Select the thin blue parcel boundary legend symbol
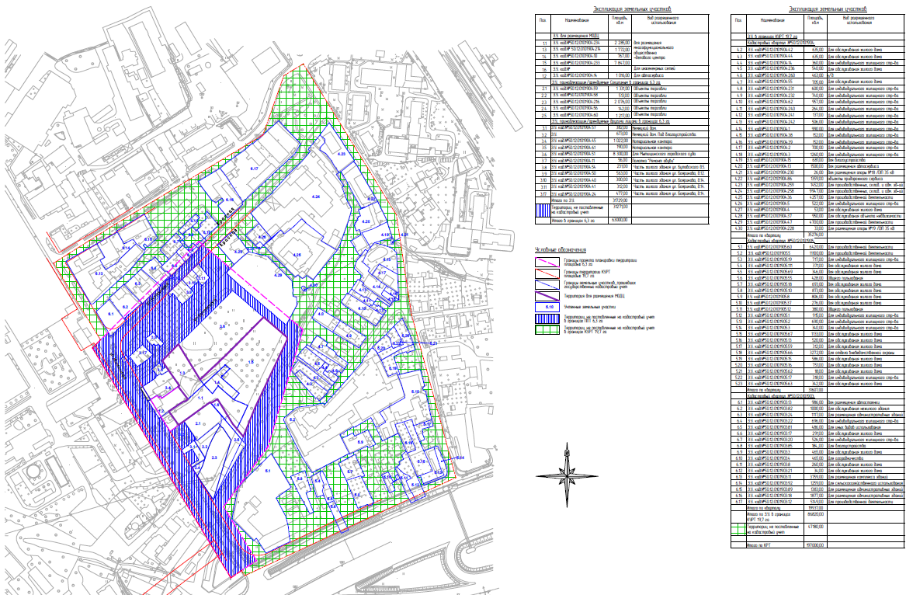This screenshot has height=595, width=906. click(x=547, y=284)
